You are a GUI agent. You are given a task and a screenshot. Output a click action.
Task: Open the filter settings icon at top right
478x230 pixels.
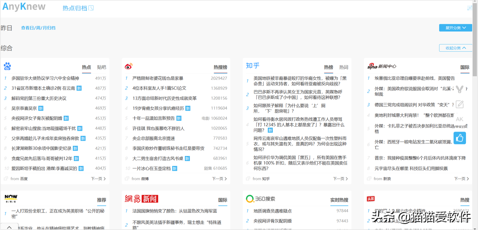pyautogui.click(x=470, y=8)
